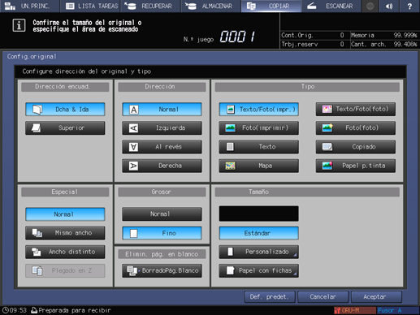Screen dimensions: 420x315
Task: Click the ORU-M red status indicator
Action: pyautogui.click(x=355, y=310)
